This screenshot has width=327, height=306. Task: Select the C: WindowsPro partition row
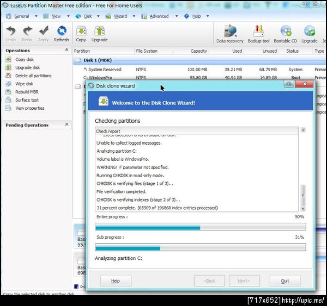coord(199,78)
